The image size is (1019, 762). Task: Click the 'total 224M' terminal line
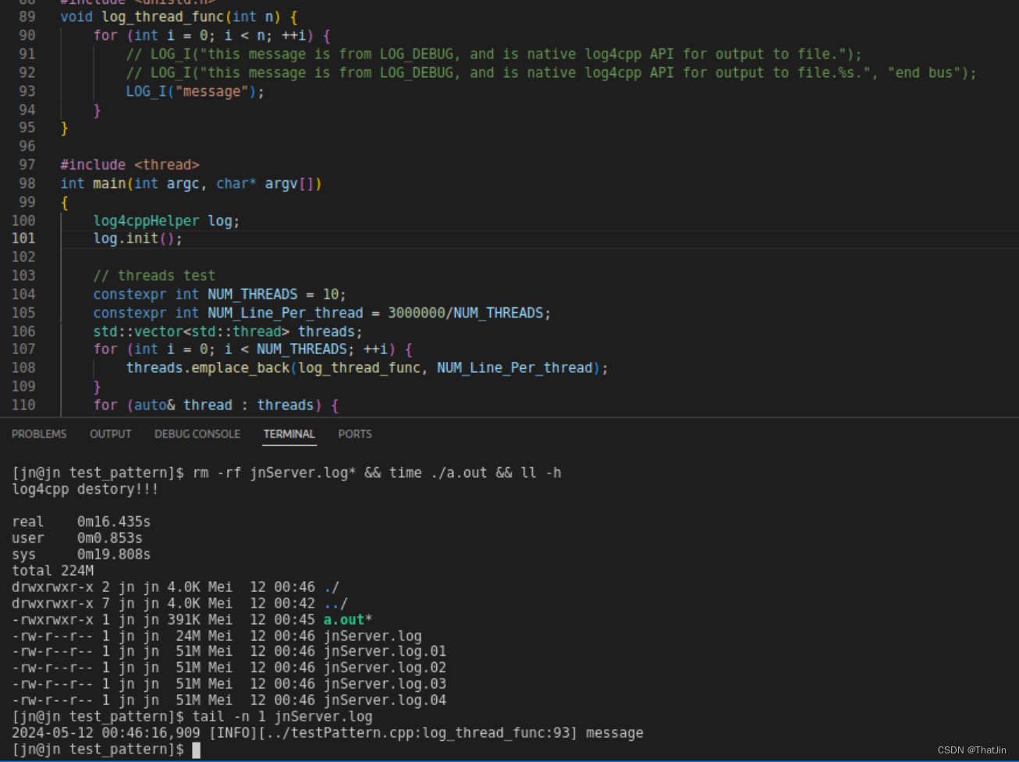coord(52,571)
